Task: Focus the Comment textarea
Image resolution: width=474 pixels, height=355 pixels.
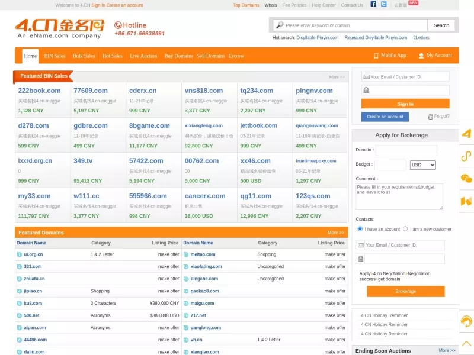Action: [x=399, y=196]
